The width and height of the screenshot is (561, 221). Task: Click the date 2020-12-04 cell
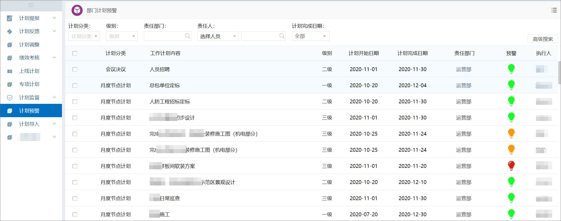[x=412, y=85]
